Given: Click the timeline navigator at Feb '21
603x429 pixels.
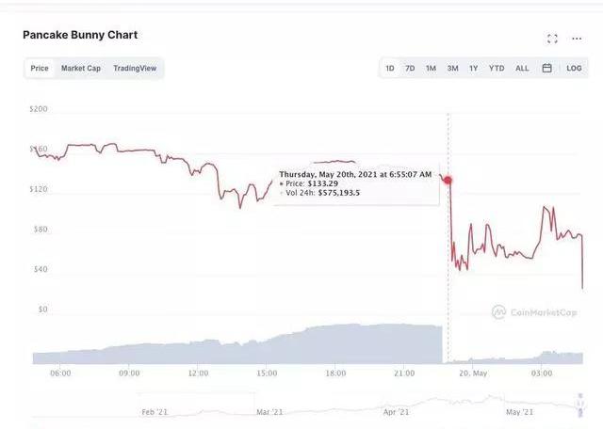Looking at the screenshot, I should (x=155, y=411).
